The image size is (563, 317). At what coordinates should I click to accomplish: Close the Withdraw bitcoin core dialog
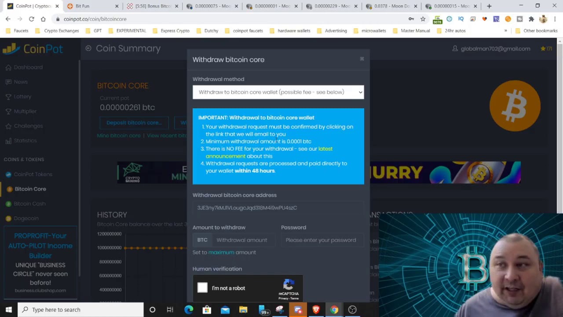(x=362, y=59)
